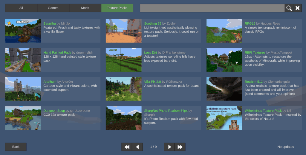Focus the search input field
The image size is (306, 155).
click(212, 8)
